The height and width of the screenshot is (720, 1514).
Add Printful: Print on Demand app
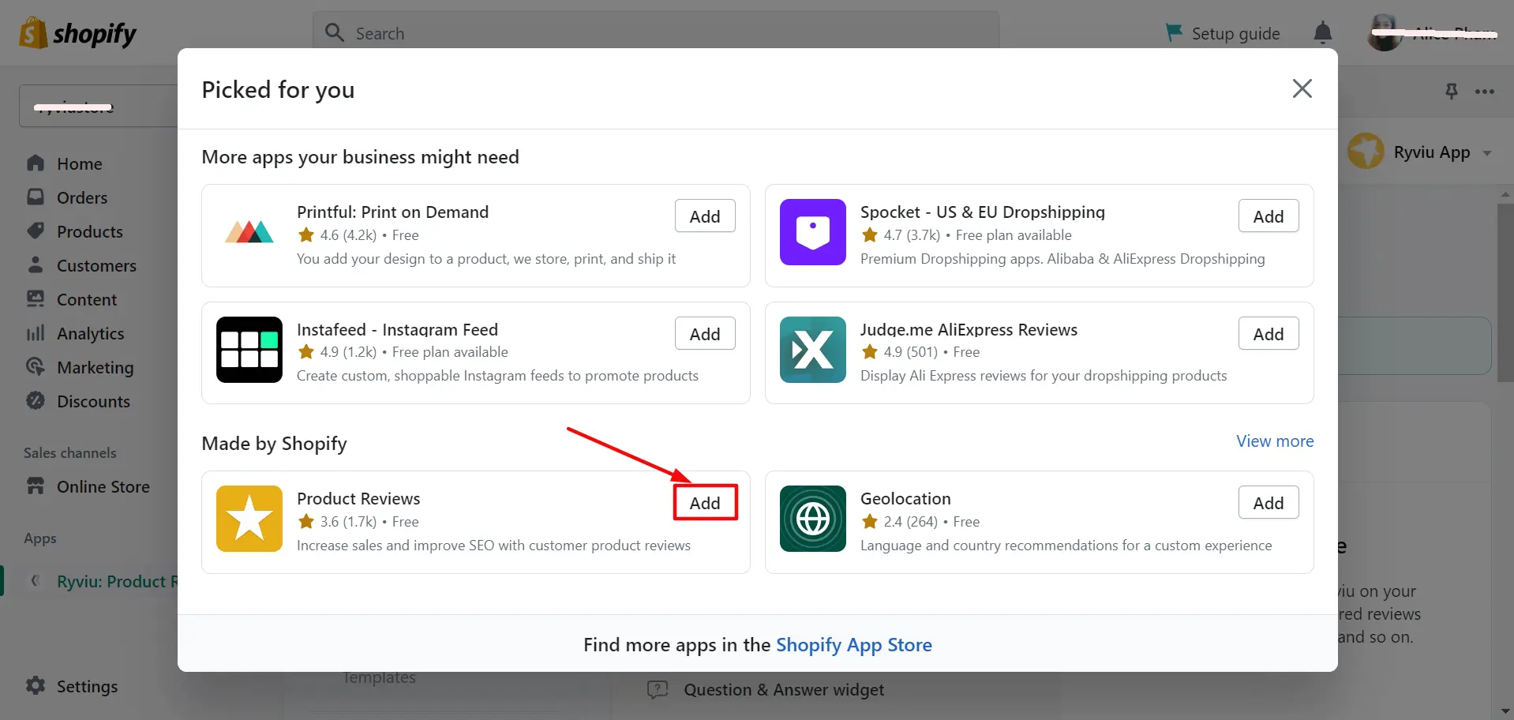tap(705, 216)
